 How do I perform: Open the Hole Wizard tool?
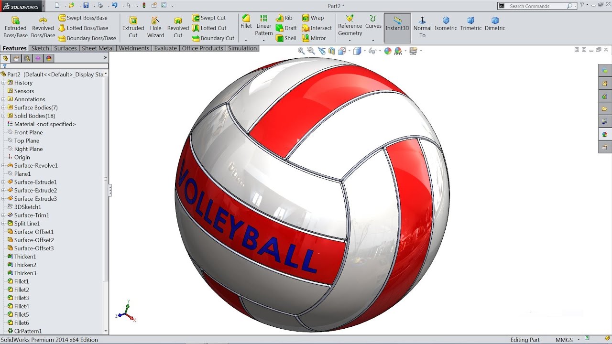pyautogui.click(x=155, y=24)
